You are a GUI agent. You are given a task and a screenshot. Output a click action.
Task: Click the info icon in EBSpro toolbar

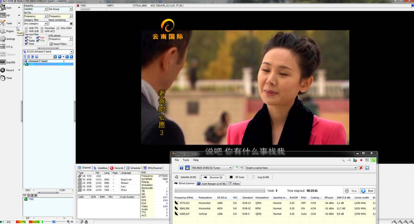coord(181,168)
